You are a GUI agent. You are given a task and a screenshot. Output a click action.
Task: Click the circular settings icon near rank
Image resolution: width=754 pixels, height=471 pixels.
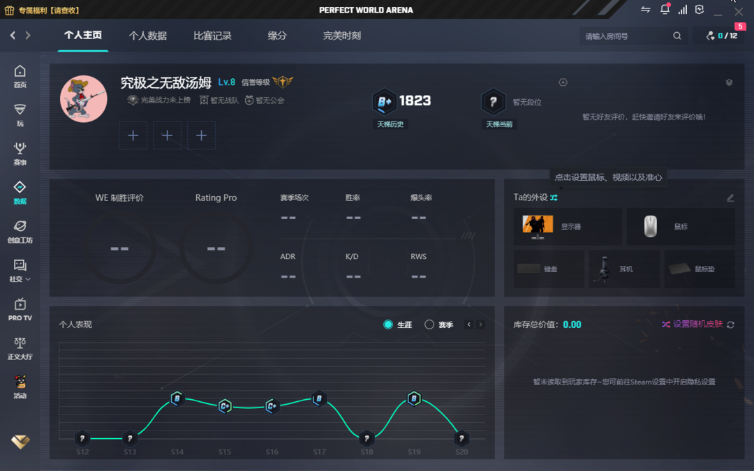point(563,82)
